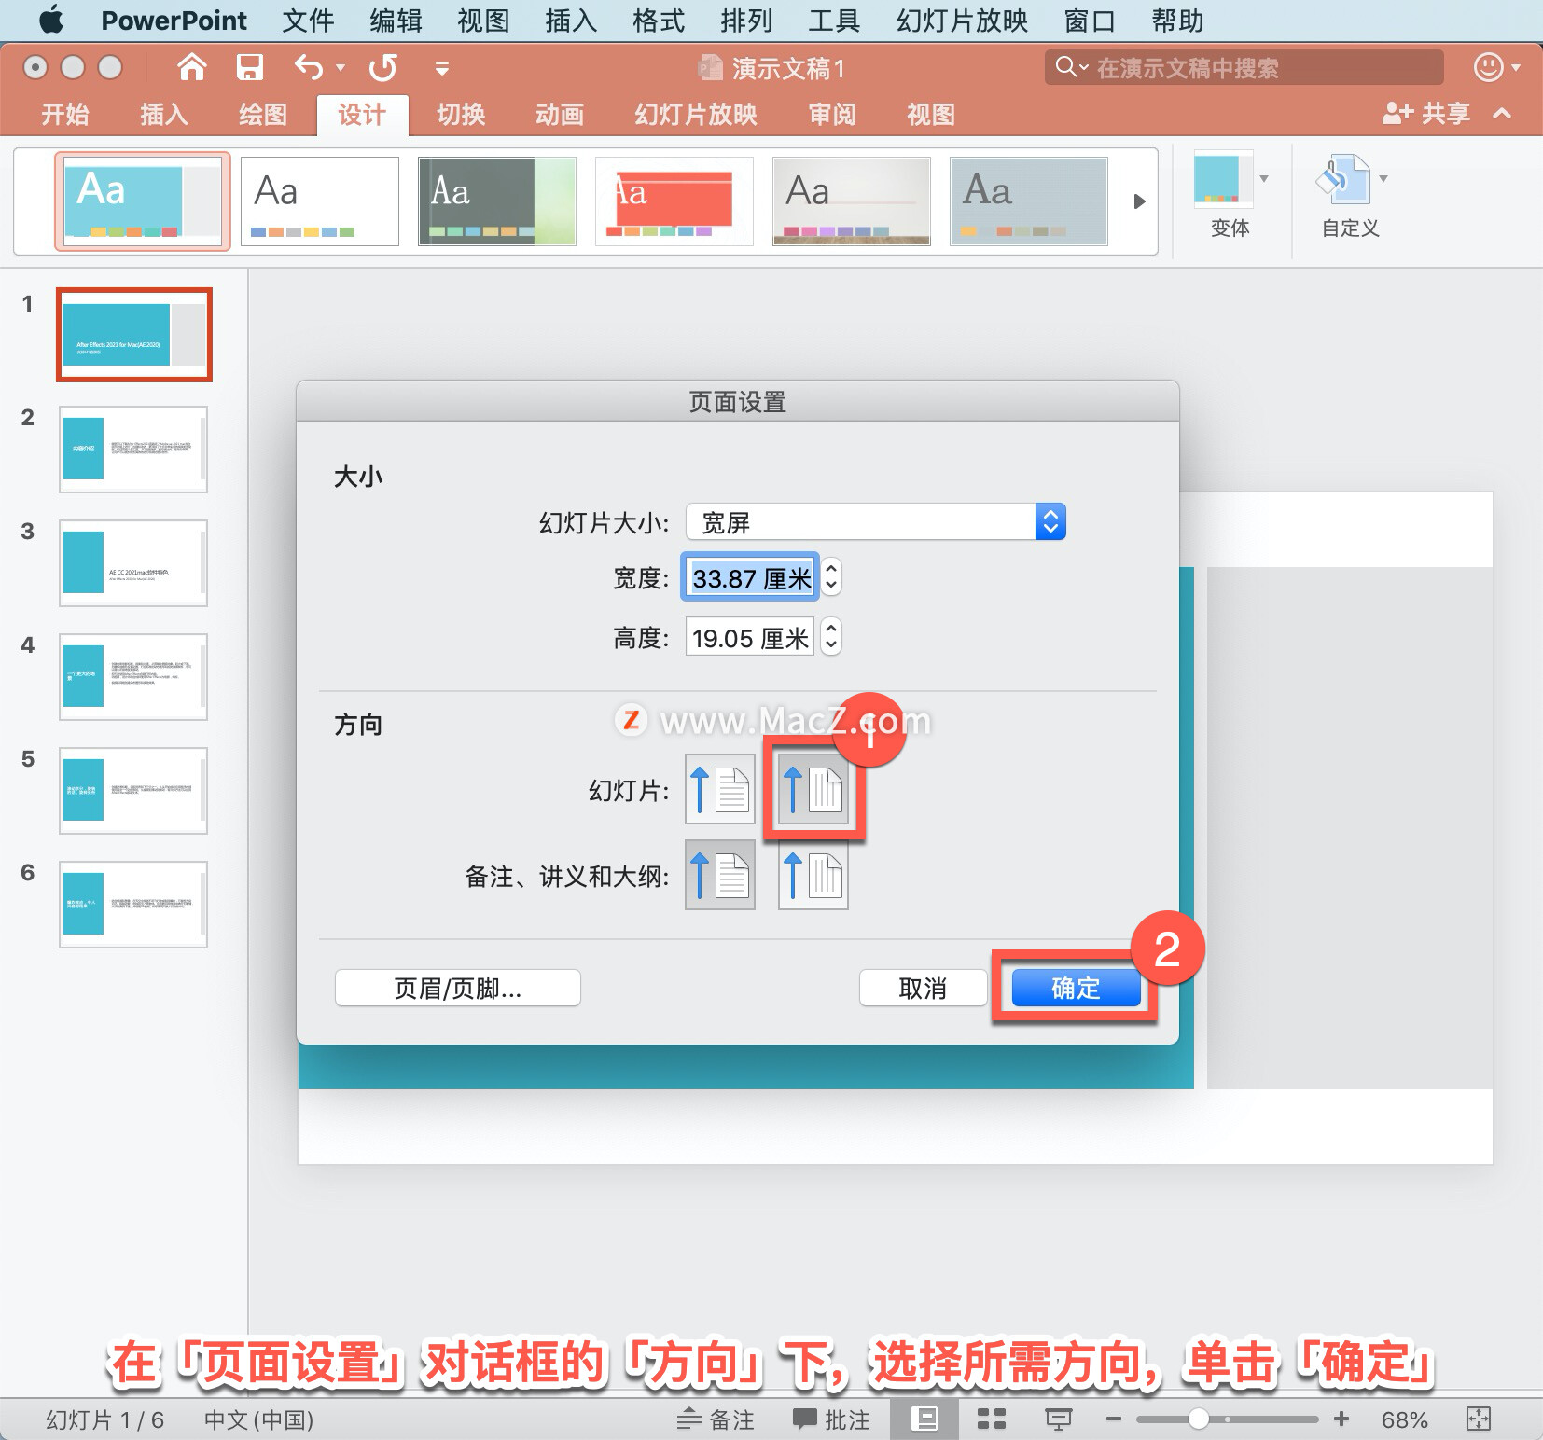The image size is (1543, 1440).
Task: Open the Apple menu
Action: tap(51, 20)
